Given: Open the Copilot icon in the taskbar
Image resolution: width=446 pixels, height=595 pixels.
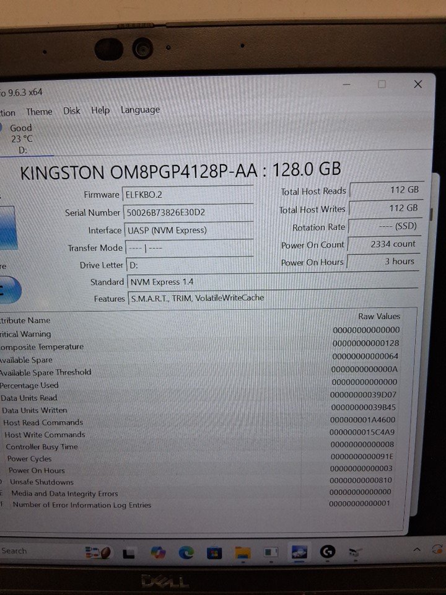Looking at the screenshot, I should (158, 552).
